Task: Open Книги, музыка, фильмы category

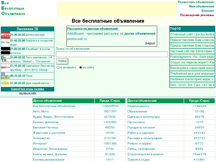Action: pos(50,154)
